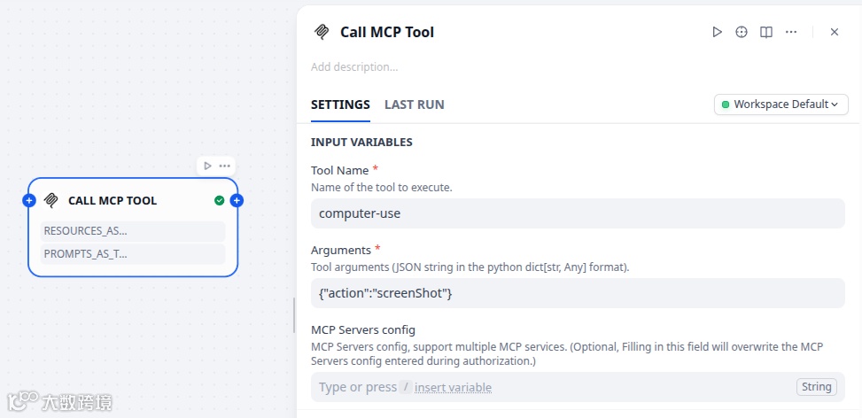The width and height of the screenshot is (862, 418).
Task: Expand the Workspace Default dropdown
Action: 780,104
